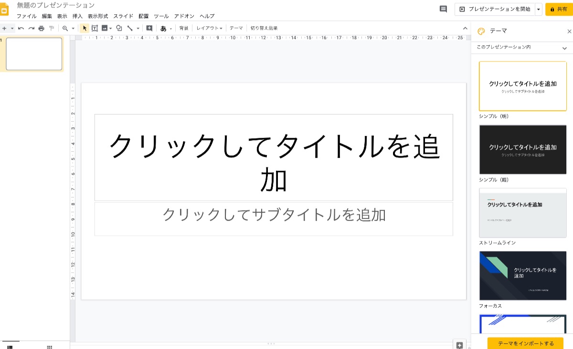Click the 共有 share button
Screen dimensions: 573x349
559,9
